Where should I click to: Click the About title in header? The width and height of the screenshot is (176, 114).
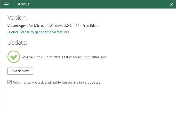tap(23, 4)
